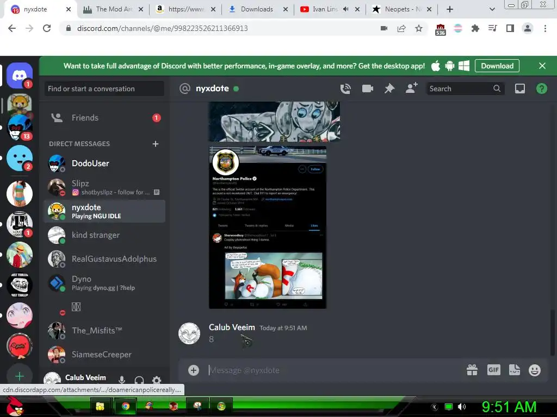This screenshot has height=417, width=557.
Task: Go back in browser history
Action: pos(12,28)
